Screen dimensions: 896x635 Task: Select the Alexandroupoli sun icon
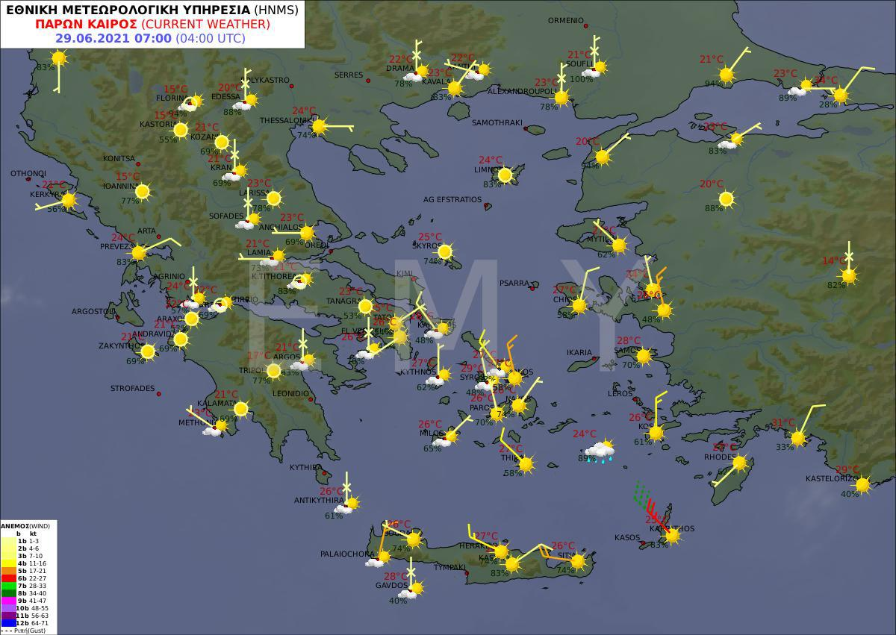pos(561,97)
